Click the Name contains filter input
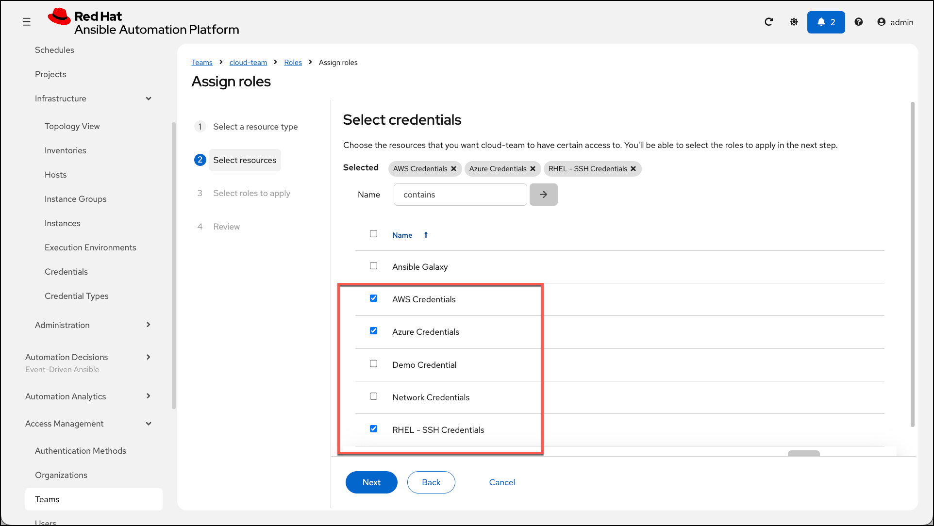The height and width of the screenshot is (526, 934). [460, 195]
